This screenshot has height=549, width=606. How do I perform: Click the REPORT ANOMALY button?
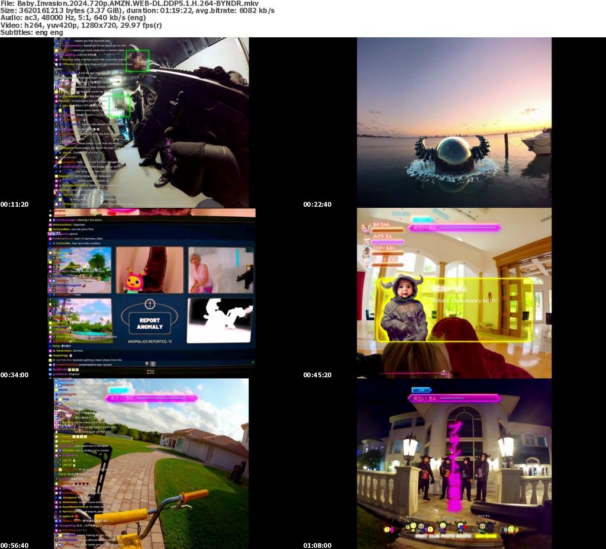tap(150, 323)
